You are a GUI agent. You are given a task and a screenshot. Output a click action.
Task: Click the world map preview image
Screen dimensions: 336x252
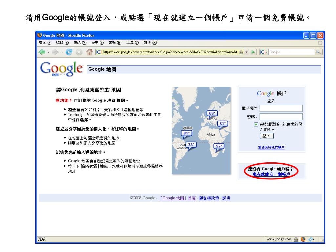pyautogui.click(x=201, y=131)
